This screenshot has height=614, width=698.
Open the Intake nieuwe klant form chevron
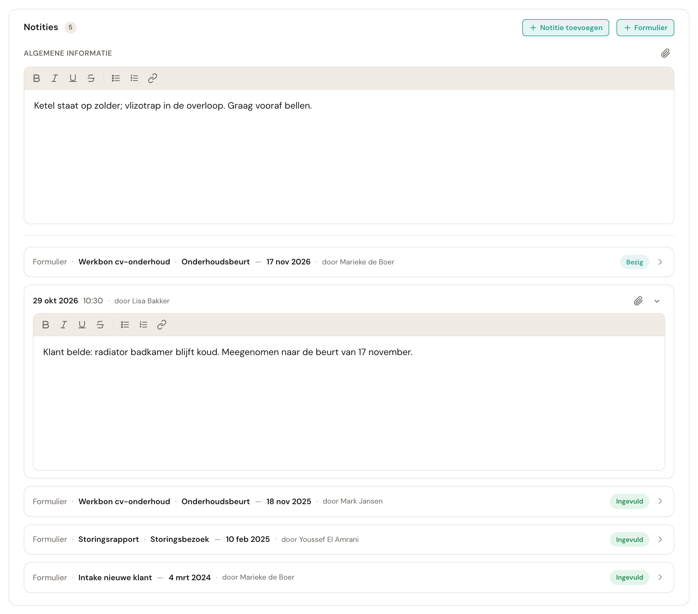tap(660, 577)
